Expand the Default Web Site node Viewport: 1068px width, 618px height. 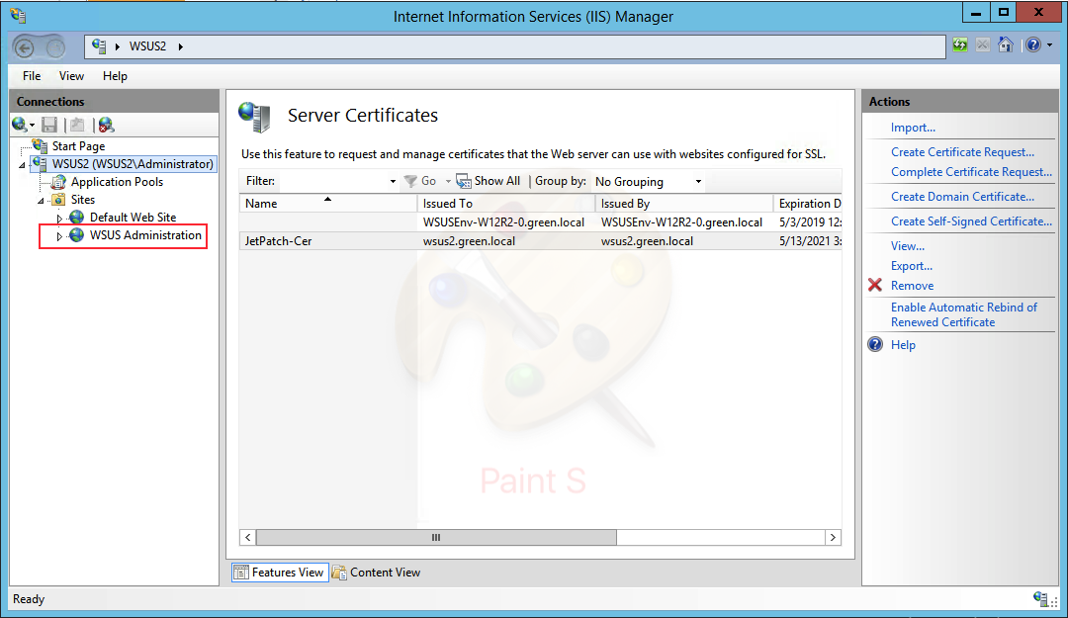[x=59, y=219]
